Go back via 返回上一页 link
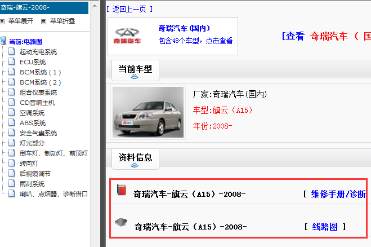Image resolution: width=371 pixels, height=247 pixels. point(129,9)
